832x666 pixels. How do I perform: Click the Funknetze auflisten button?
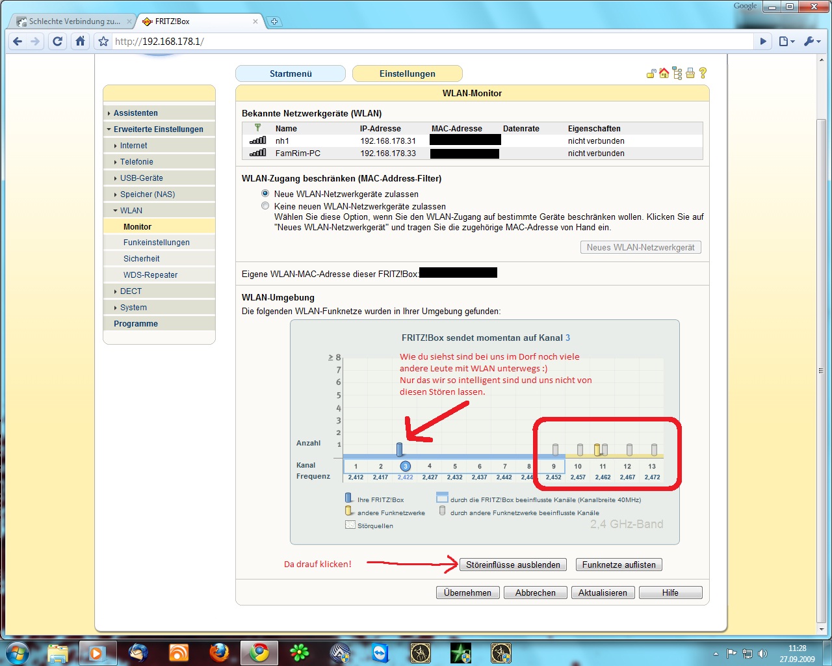619,565
